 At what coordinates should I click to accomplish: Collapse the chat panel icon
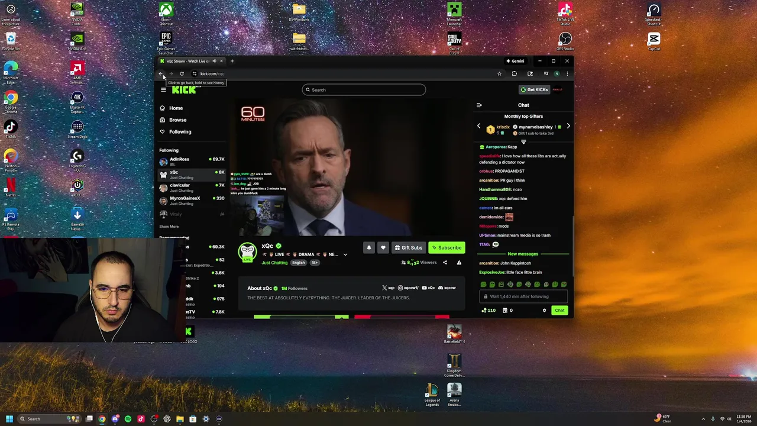pos(479,105)
